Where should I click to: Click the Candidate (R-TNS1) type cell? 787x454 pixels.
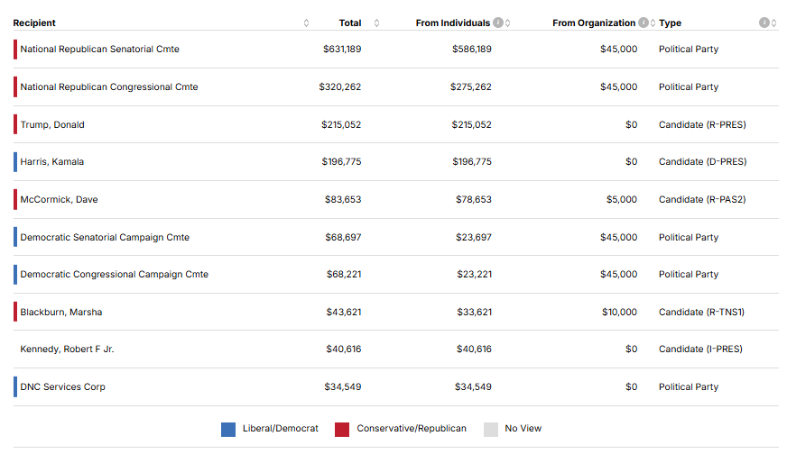701,313
